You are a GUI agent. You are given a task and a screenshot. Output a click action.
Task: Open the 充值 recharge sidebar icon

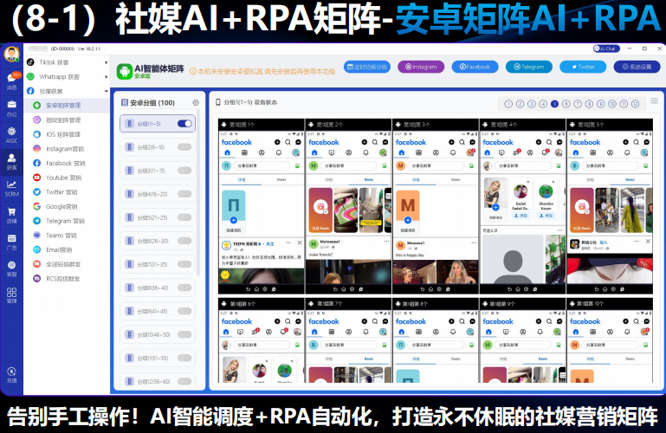[x=12, y=374]
